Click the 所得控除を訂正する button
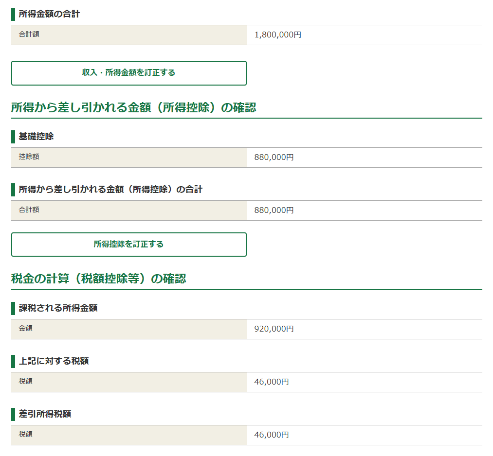 point(128,245)
